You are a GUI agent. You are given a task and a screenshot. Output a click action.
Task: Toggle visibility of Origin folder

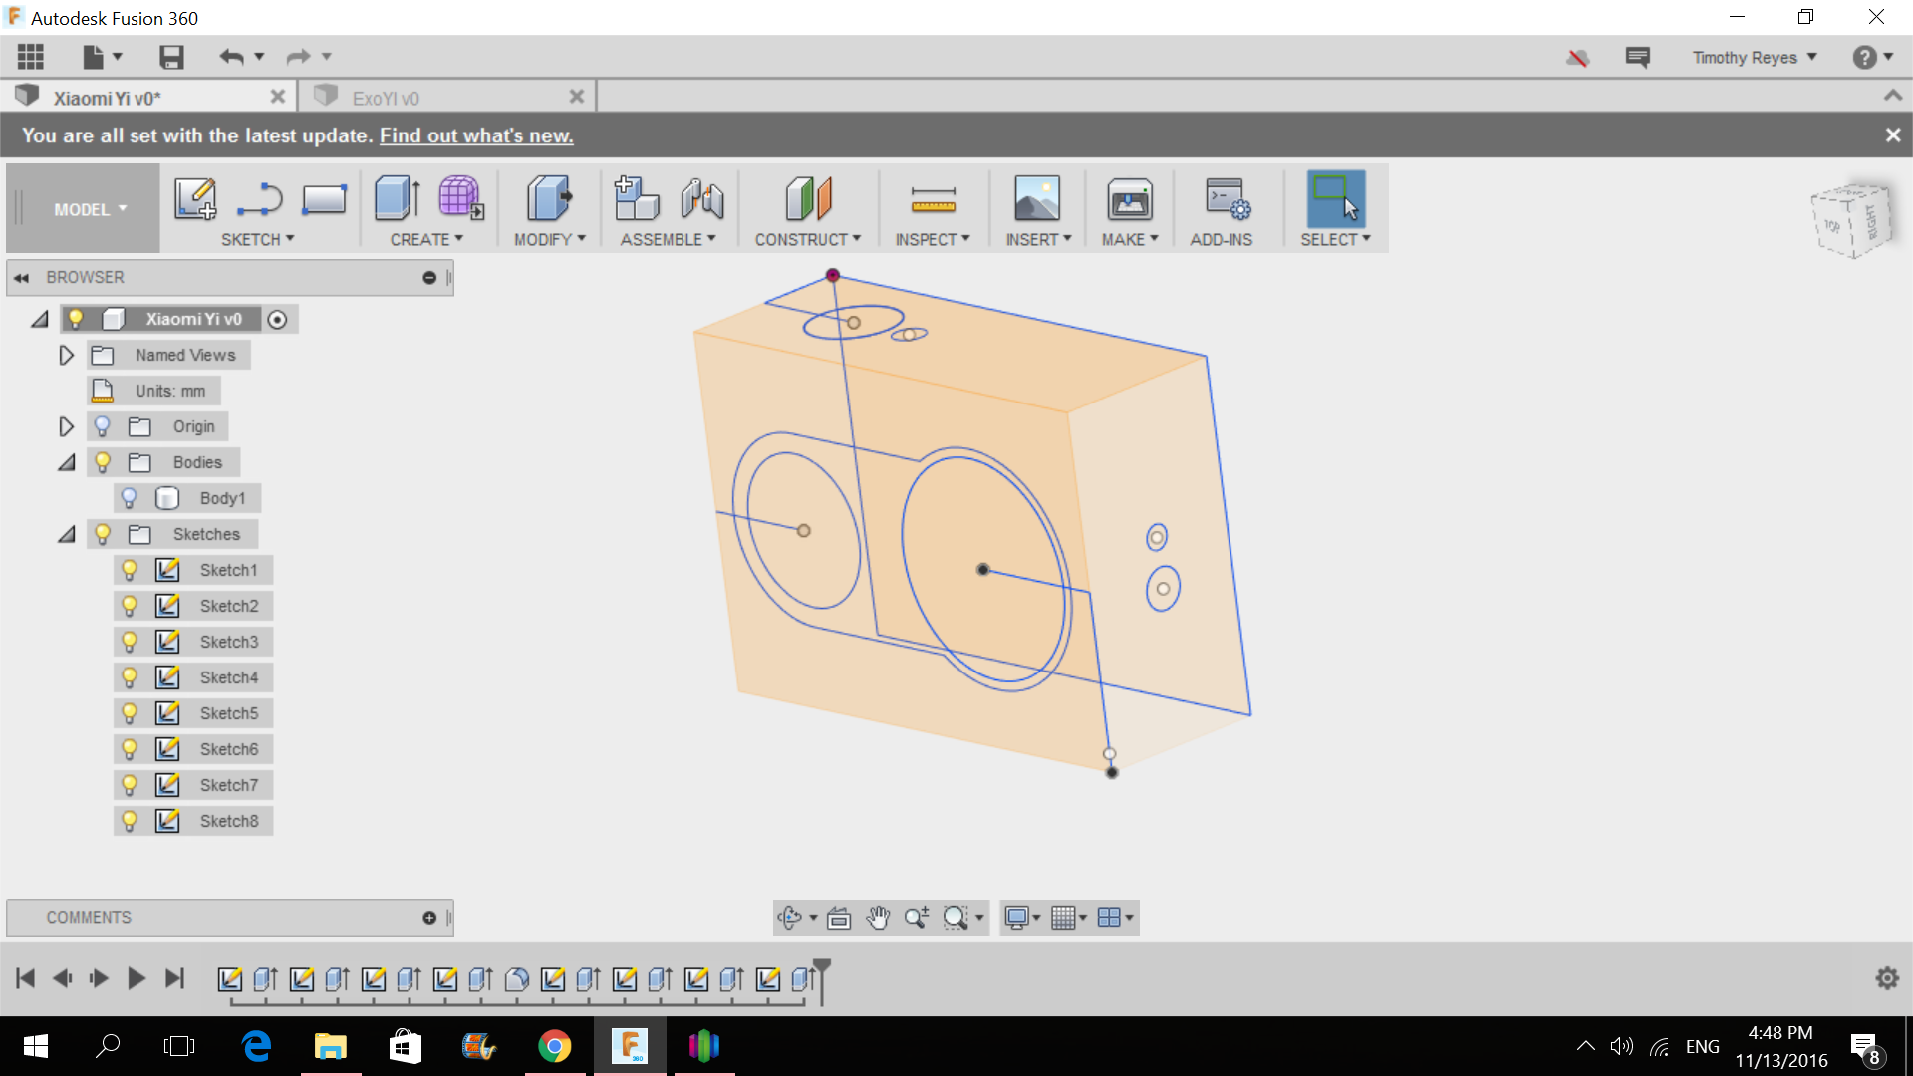click(x=104, y=425)
